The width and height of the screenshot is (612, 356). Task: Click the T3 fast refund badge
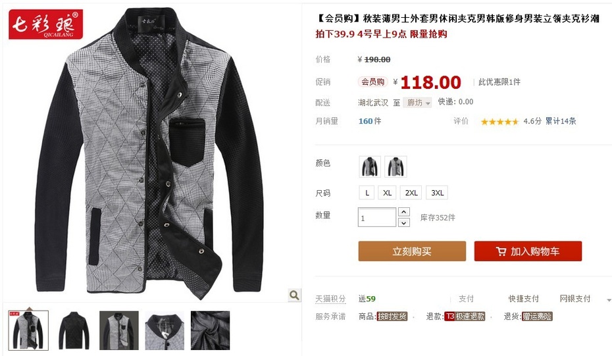[465, 316]
